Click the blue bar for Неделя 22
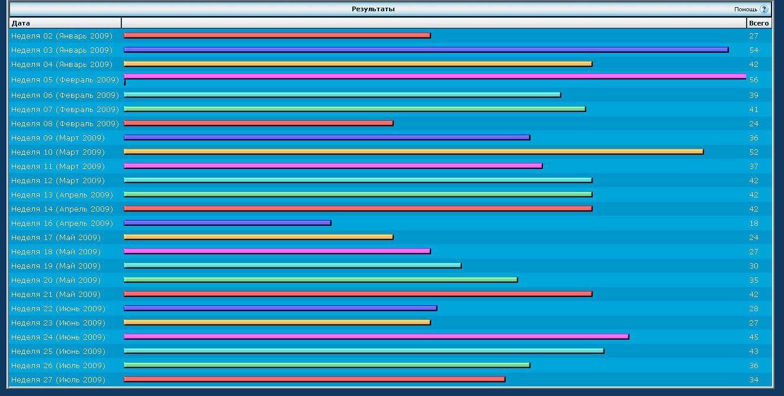Viewport: 784px width, 396px height. pyautogui.click(x=280, y=308)
